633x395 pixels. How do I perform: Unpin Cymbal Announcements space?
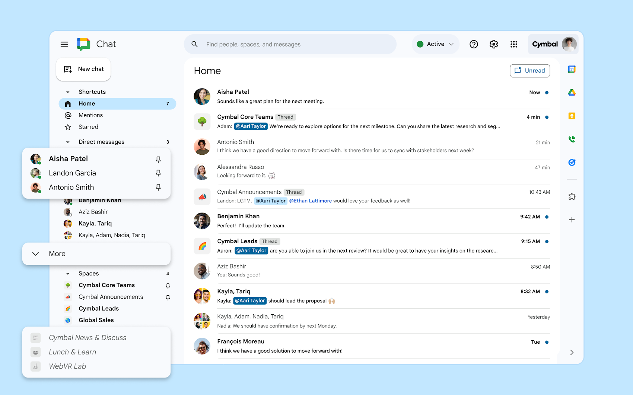(168, 298)
